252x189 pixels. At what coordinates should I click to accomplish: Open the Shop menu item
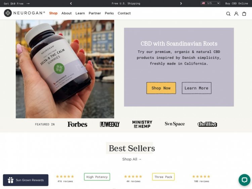53,13
